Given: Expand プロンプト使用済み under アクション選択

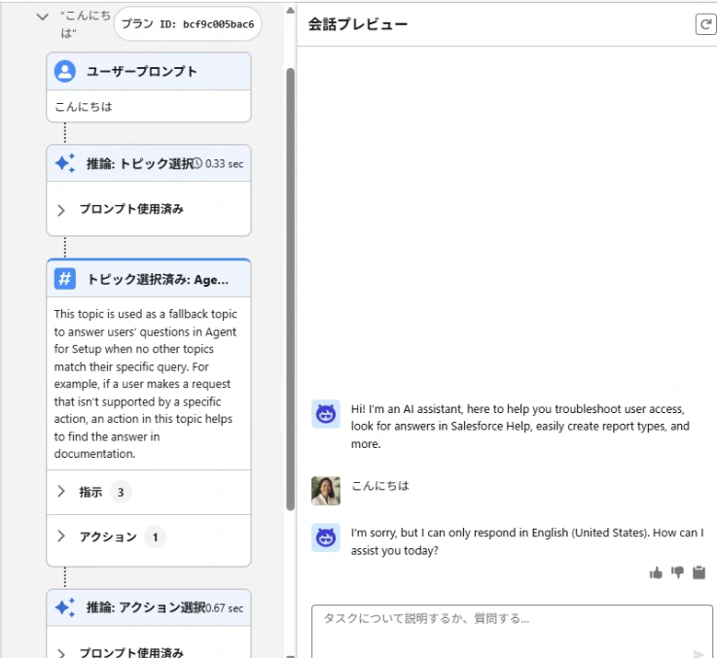Looking at the screenshot, I should 61,653.
